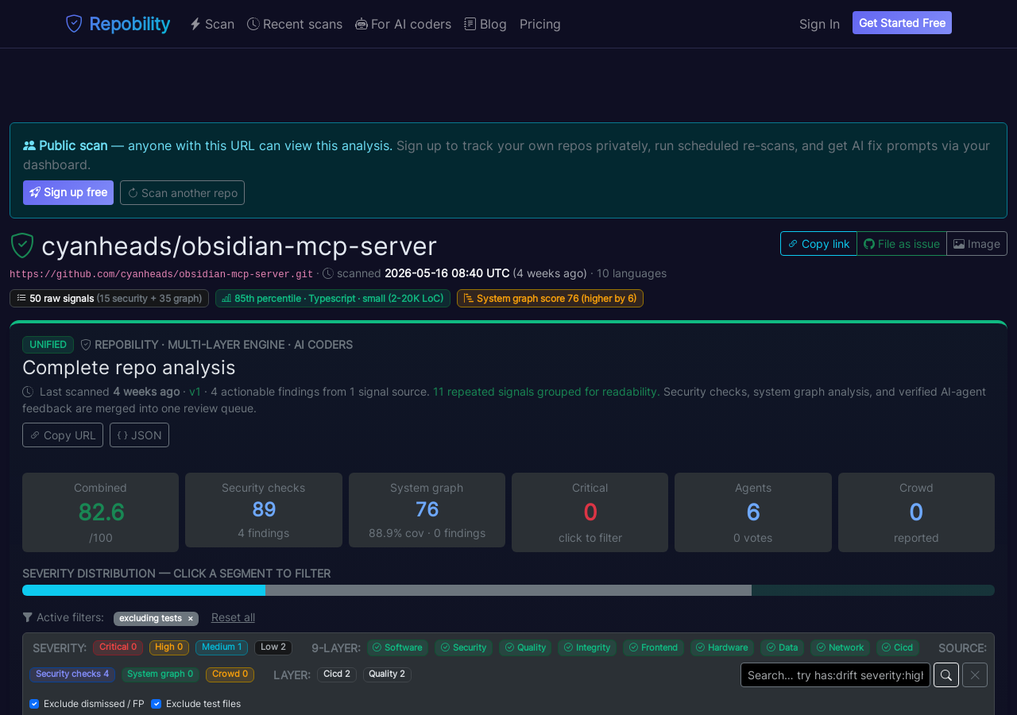Click the clock icon for Recent scans
This screenshot has height=715, width=1017.
coord(253,24)
